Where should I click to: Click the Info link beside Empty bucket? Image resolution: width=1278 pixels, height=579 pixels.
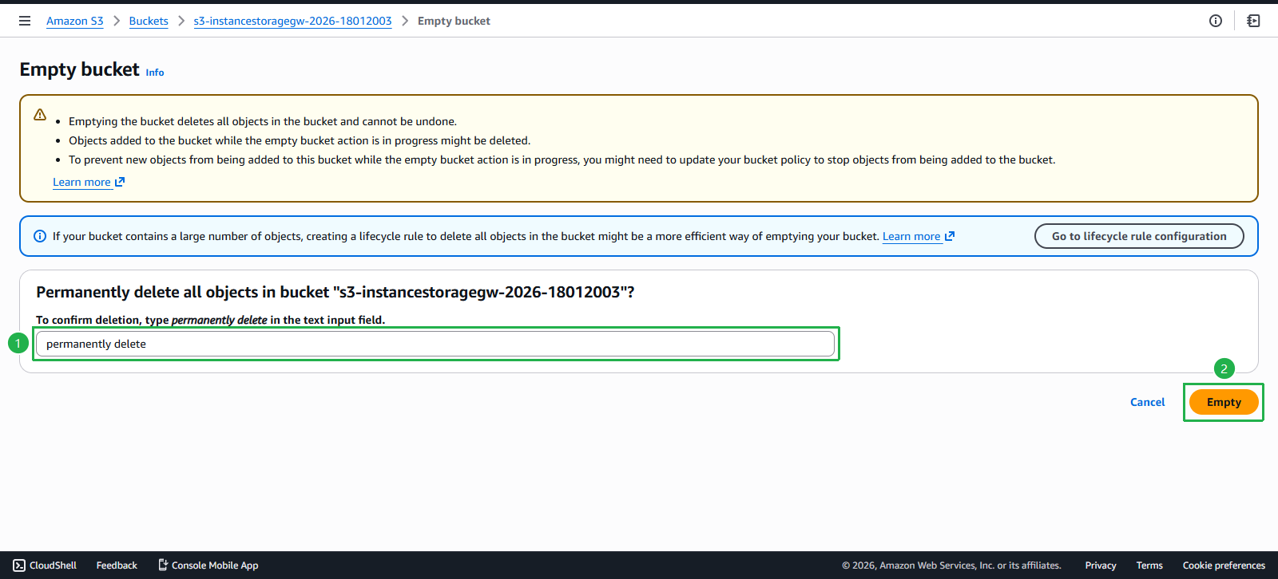[x=155, y=73]
